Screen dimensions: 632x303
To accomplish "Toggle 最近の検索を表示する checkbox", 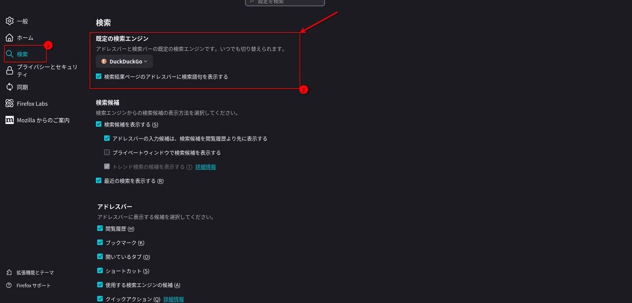I will (x=99, y=181).
